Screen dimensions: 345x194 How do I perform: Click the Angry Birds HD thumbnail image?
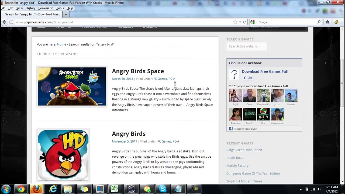(x=63, y=155)
